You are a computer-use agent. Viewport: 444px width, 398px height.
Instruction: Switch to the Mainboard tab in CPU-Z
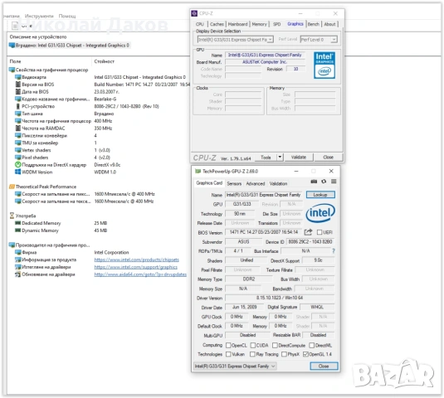click(237, 24)
